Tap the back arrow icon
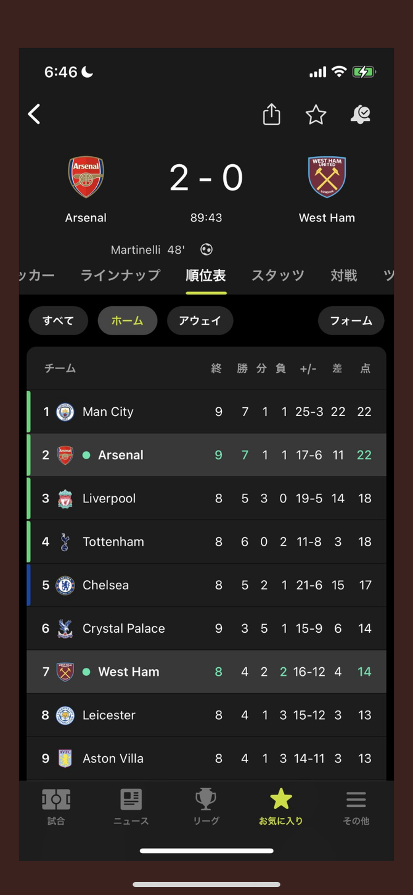Screen dimensions: 413x895 click(x=35, y=114)
